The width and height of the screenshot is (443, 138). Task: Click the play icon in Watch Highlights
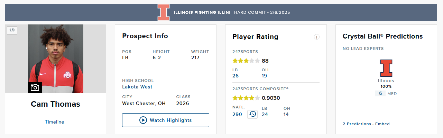[x=143, y=120]
